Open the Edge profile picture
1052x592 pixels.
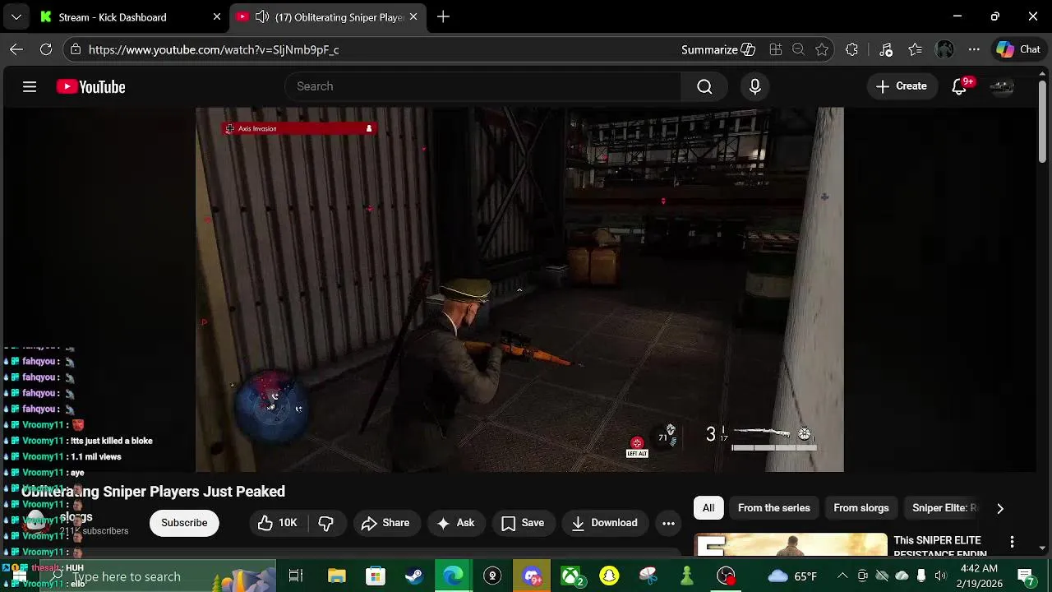[944, 49]
